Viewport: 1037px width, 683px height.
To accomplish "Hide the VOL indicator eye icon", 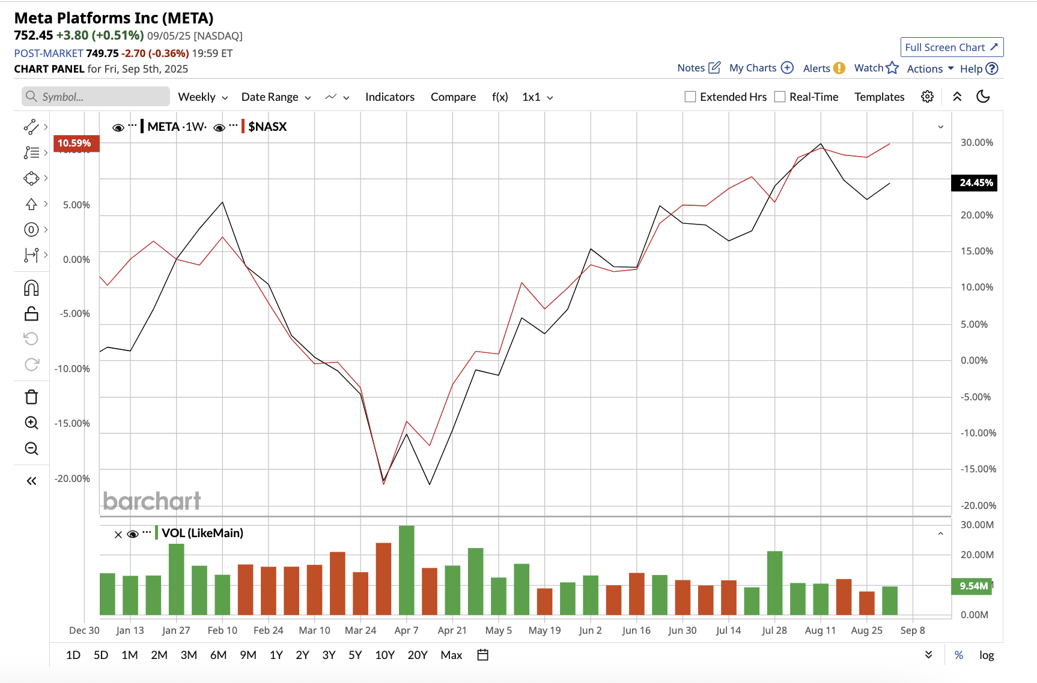I will [133, 534].
